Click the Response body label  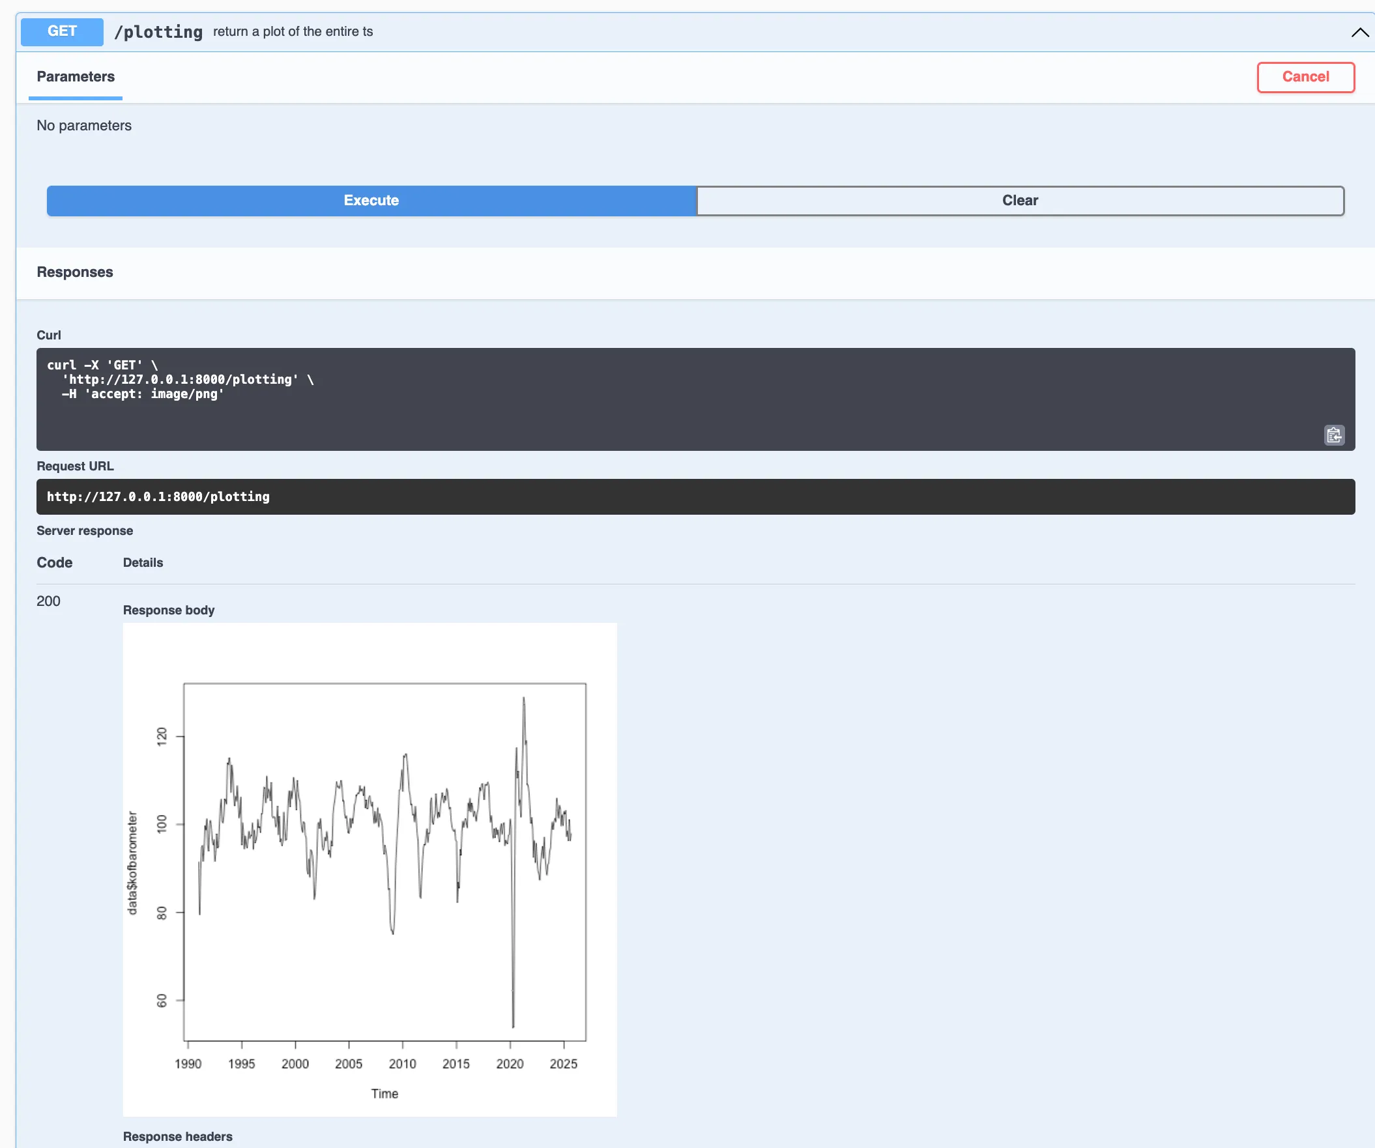click(168, 610)
